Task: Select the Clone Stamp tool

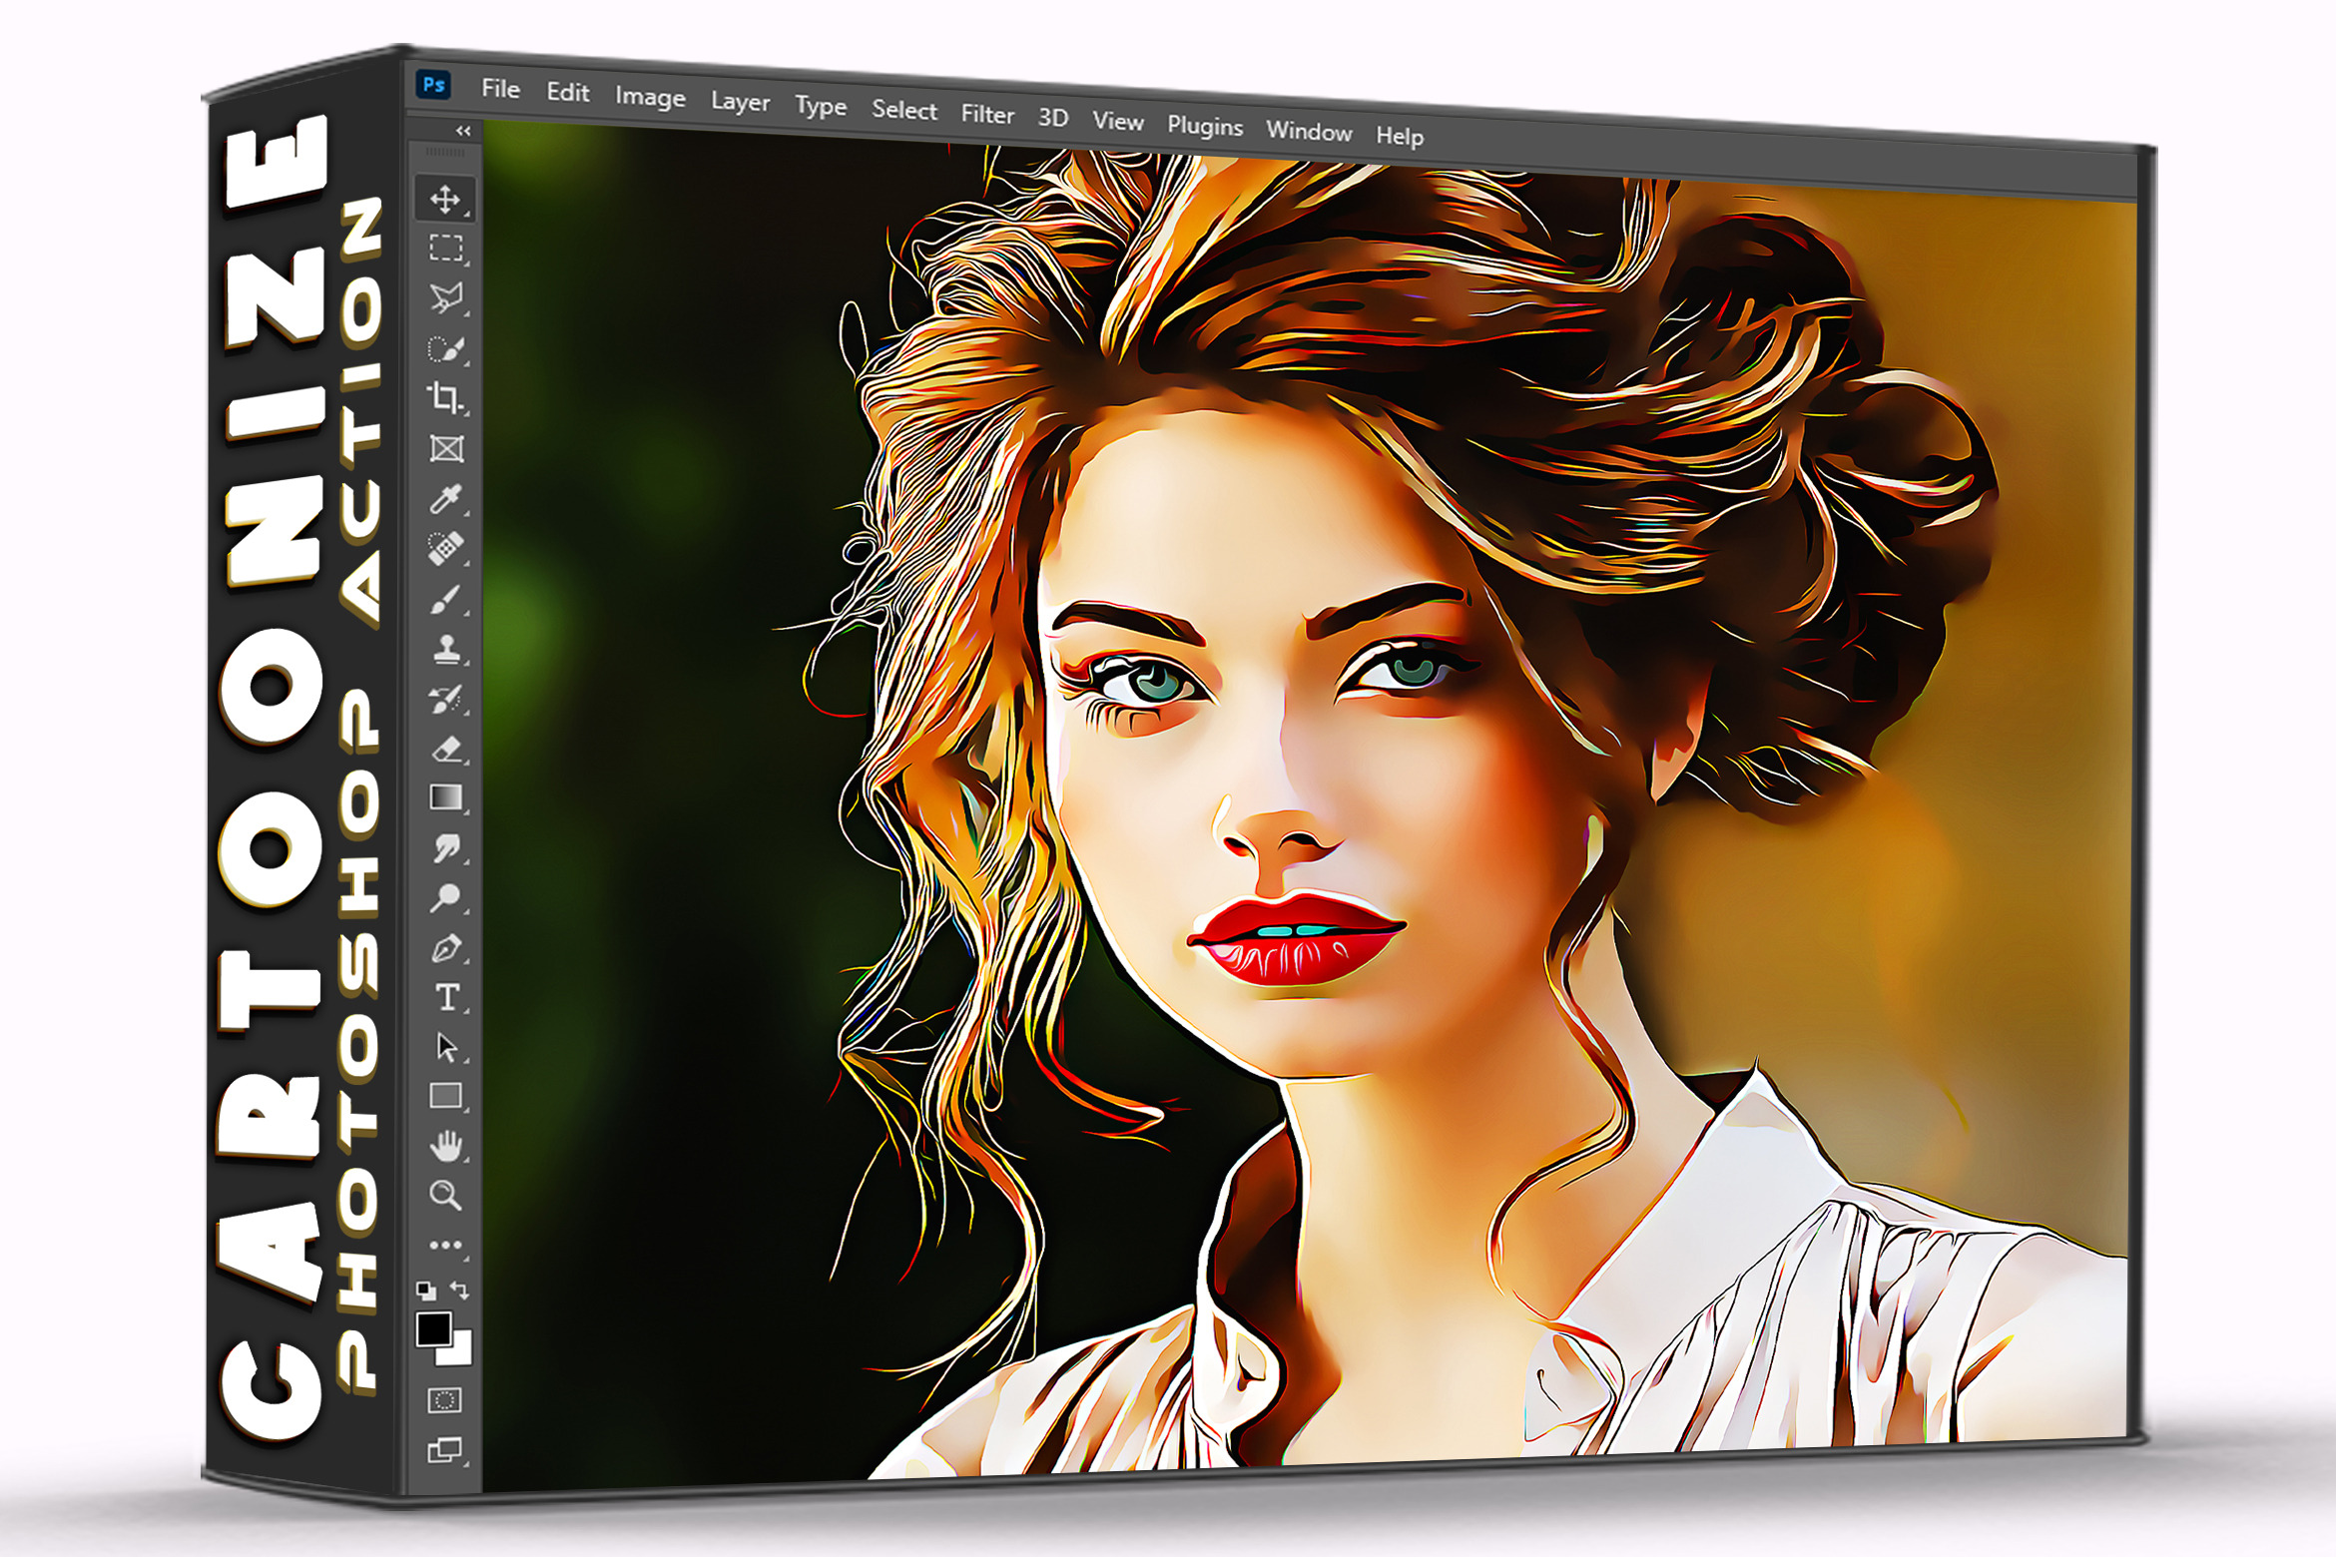Action: pos(446,650)
